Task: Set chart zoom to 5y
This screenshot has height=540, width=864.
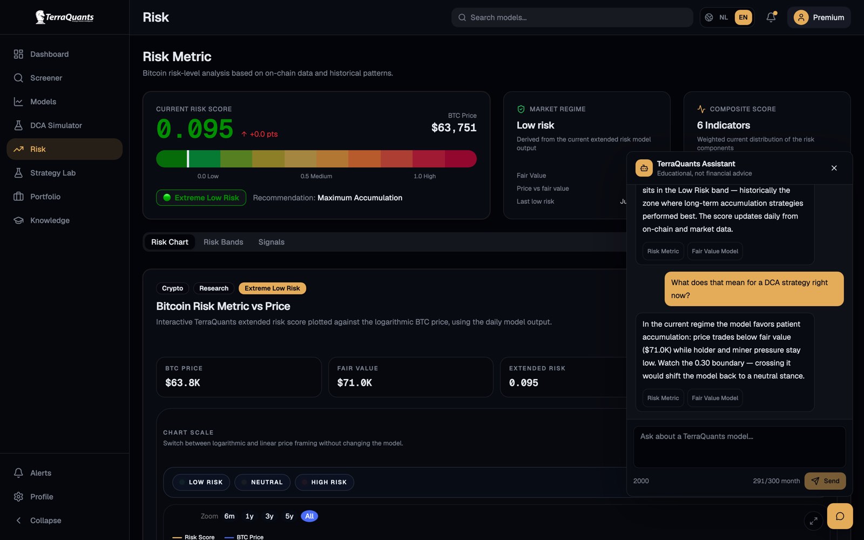Action: coord(289,516)
